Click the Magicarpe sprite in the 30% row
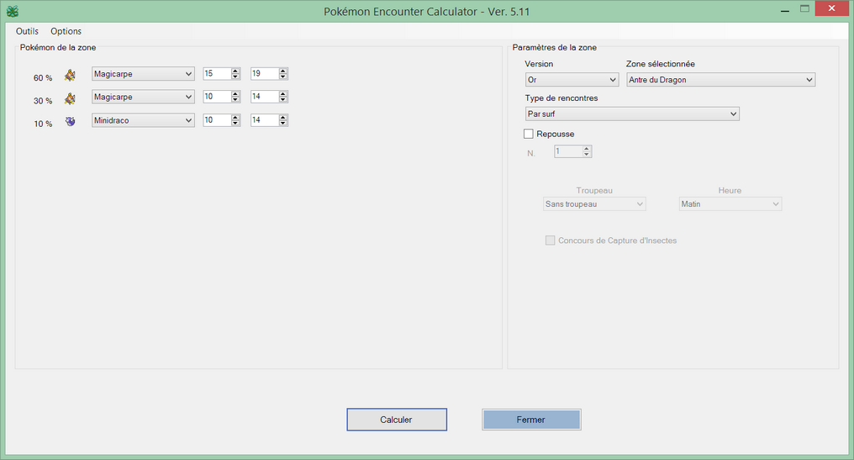The height and width of the screenshot is (460, 854). click(71, 98)
